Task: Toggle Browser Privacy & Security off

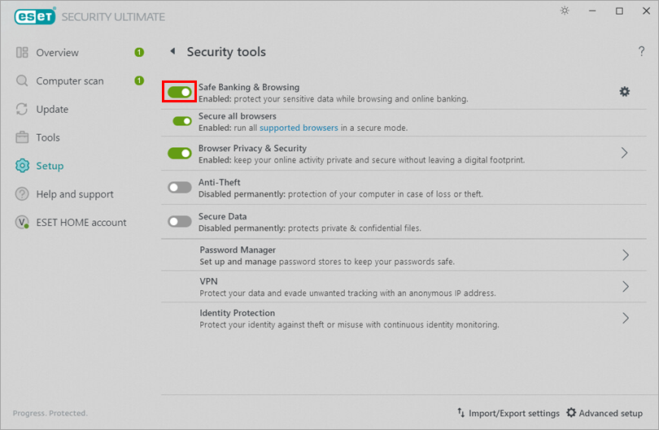Action: (x=180, y=154)
